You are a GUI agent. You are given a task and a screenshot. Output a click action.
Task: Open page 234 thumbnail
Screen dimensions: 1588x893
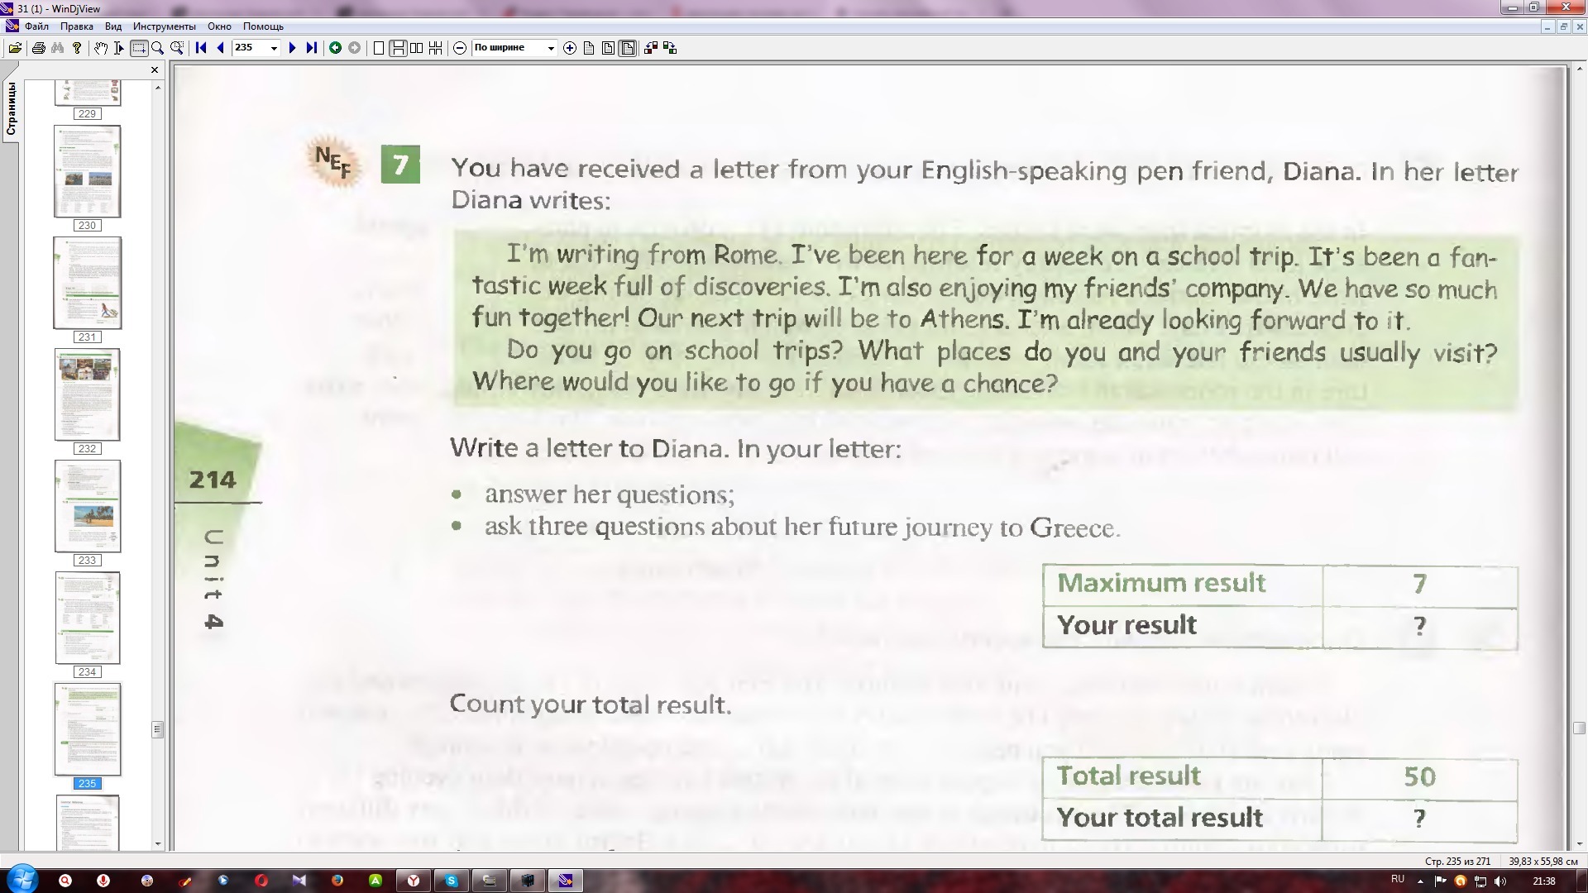point(88,618)
